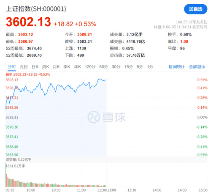Open the 日K chart tab
This screenshot has height=195, width=211.
pyautogui.click(x=35, y=67)
